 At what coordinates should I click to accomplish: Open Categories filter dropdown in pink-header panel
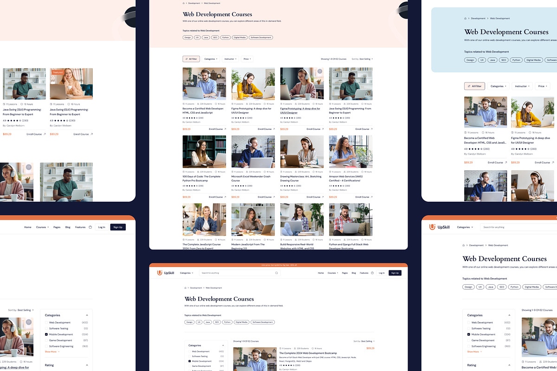(x=211, y=59)
